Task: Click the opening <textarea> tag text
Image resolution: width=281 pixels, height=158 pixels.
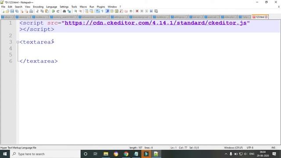Action: [x=37, y=42]
